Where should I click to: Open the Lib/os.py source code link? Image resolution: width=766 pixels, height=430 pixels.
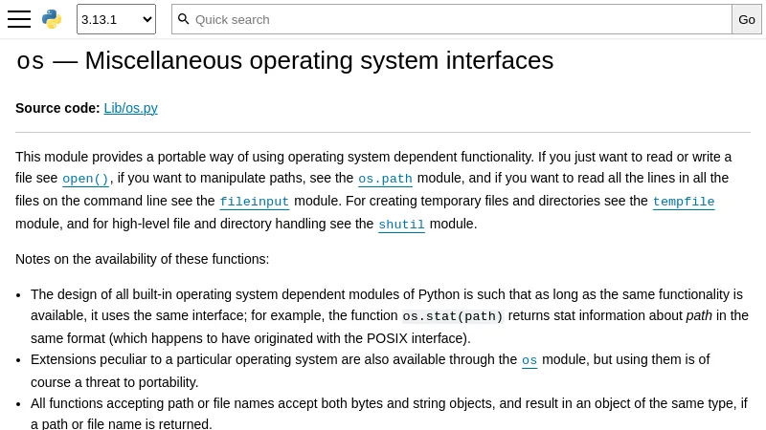pos(130,108)
